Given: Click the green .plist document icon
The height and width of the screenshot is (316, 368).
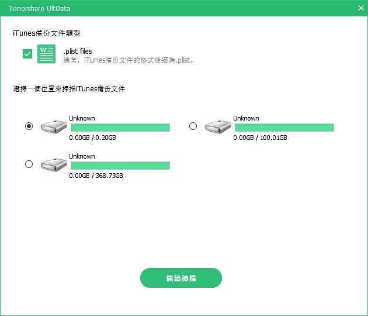Looking at the screenshot, I should [x=47, y=54].
